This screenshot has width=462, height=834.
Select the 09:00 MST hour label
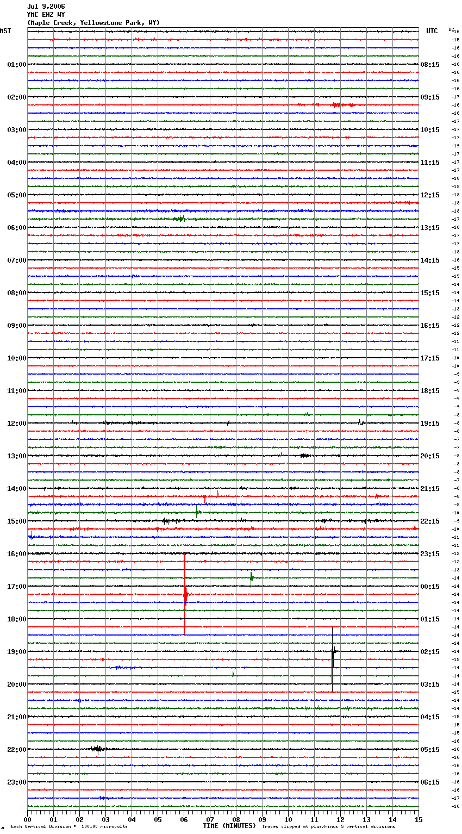coord(17,326)
